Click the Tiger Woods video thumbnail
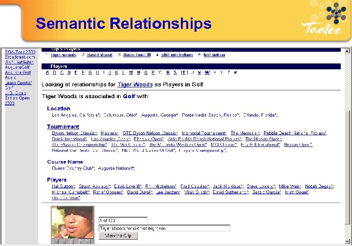Screen dimensions: 352x246 (72, 222)
